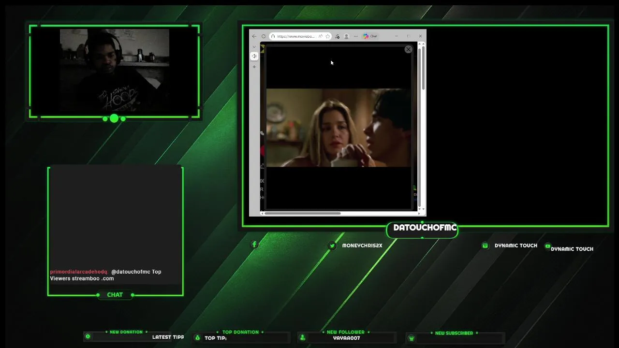This screenshot has height=348, width=619.
Task: Maximize the browser window
Action: pyautogui.click(x=408, y=36)
